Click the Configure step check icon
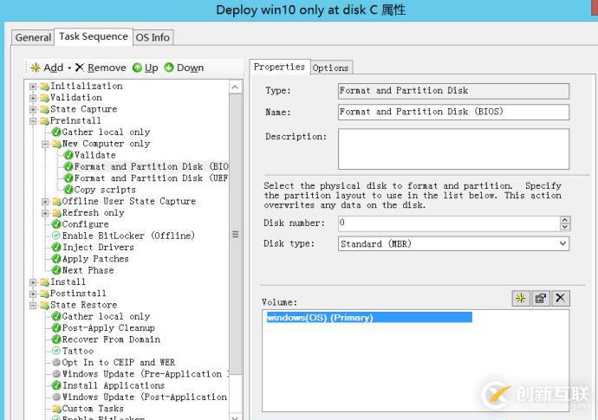 point(56,224)
